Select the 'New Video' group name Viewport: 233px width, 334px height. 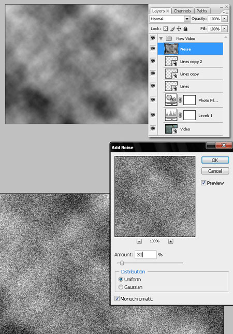185,38
